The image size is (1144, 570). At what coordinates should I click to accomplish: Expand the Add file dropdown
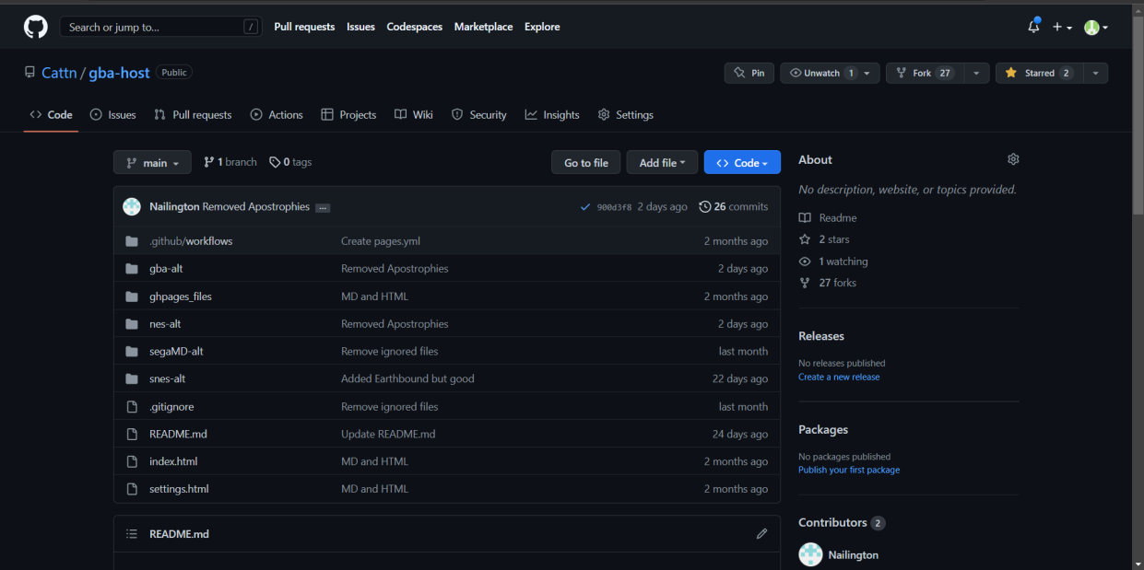pyautogui.click(x=662, y=162)
